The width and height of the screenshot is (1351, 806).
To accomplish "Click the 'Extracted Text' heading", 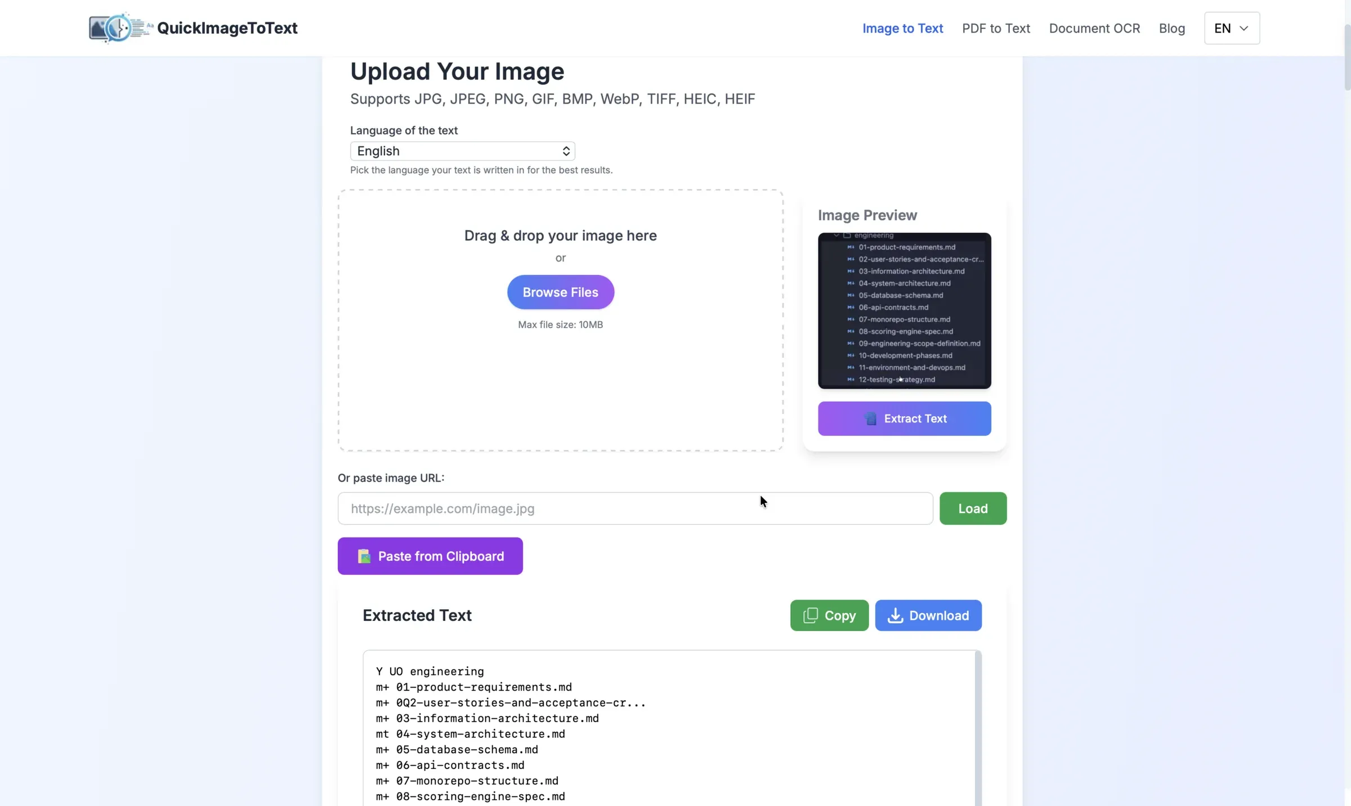I will (417, 615).
